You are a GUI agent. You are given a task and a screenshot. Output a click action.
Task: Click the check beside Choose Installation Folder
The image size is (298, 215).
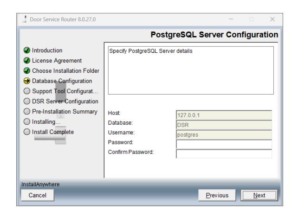click(27, 70)
